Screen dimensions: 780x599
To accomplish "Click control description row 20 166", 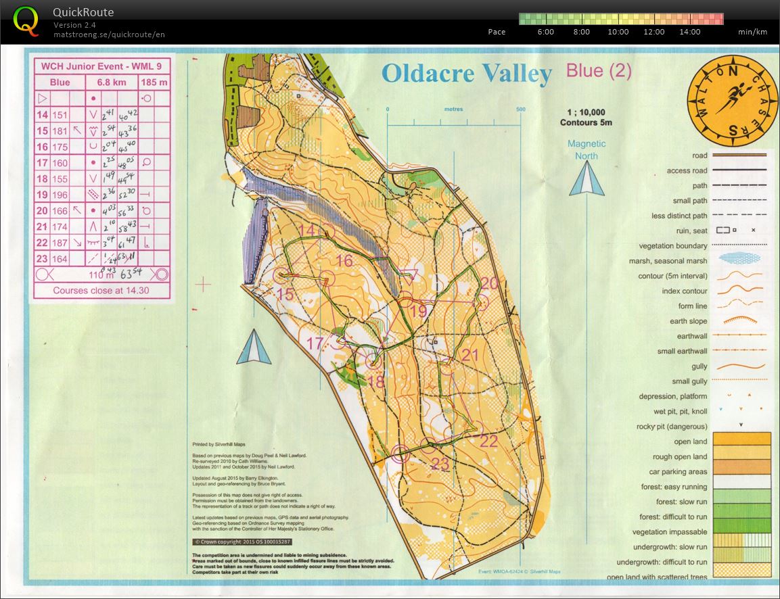I will [x=102, y=210].
